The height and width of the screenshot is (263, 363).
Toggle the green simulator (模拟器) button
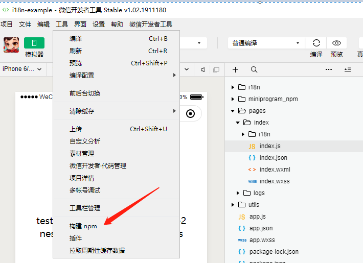34,43
